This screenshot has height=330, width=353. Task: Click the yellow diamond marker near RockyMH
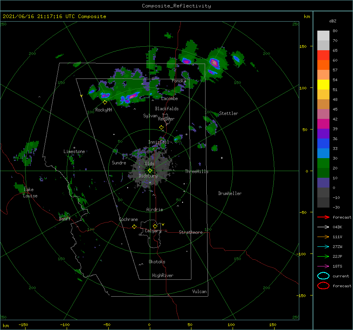tap(105, 102)
